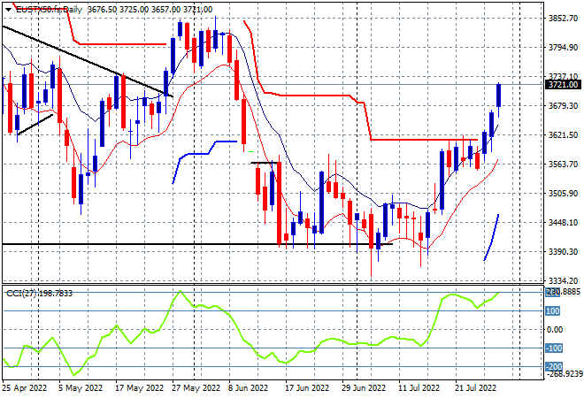Select date label 25 Apr 2022

(x=25, y=388)
